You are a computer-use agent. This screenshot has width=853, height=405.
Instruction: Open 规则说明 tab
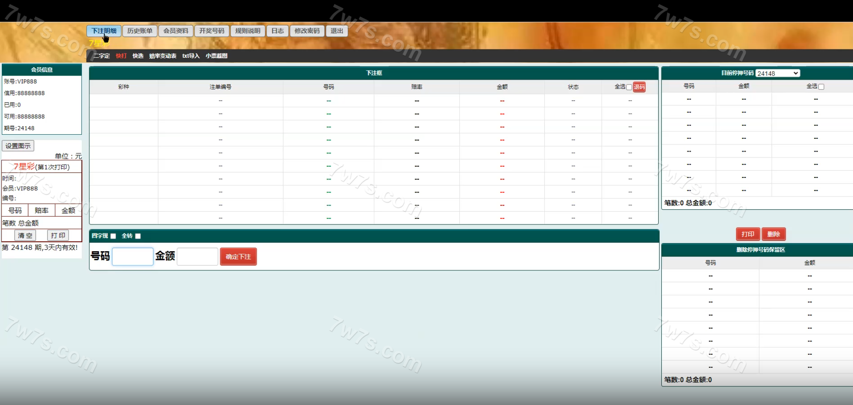248,31
